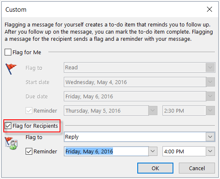Viewport: 220px width, 179px height.
Task: Open the Thursday, May 5 reminder date dropdown
Action: click(x=153, y=111)
